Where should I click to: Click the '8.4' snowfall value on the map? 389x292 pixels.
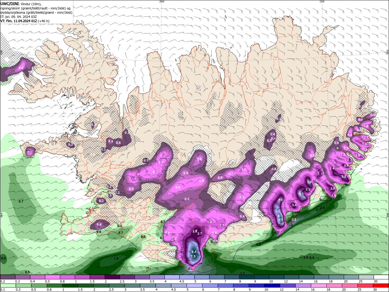point(194,252)
